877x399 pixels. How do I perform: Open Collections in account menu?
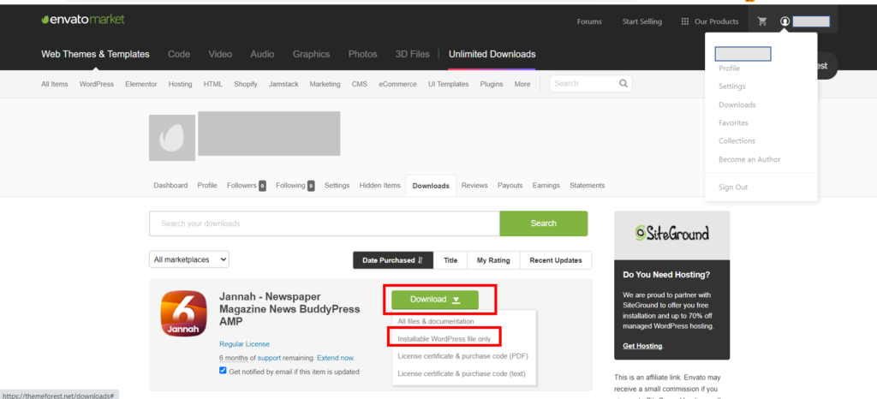737,140
